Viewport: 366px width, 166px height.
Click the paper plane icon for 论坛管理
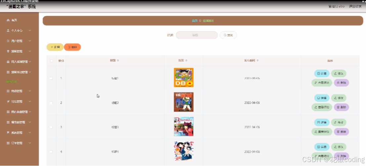[8, 102]
